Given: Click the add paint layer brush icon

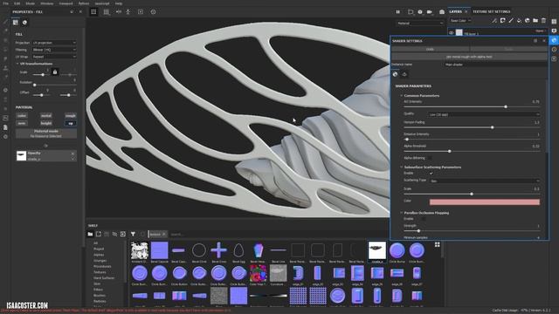Looking at the screenshot, I should tap(511, 21).
